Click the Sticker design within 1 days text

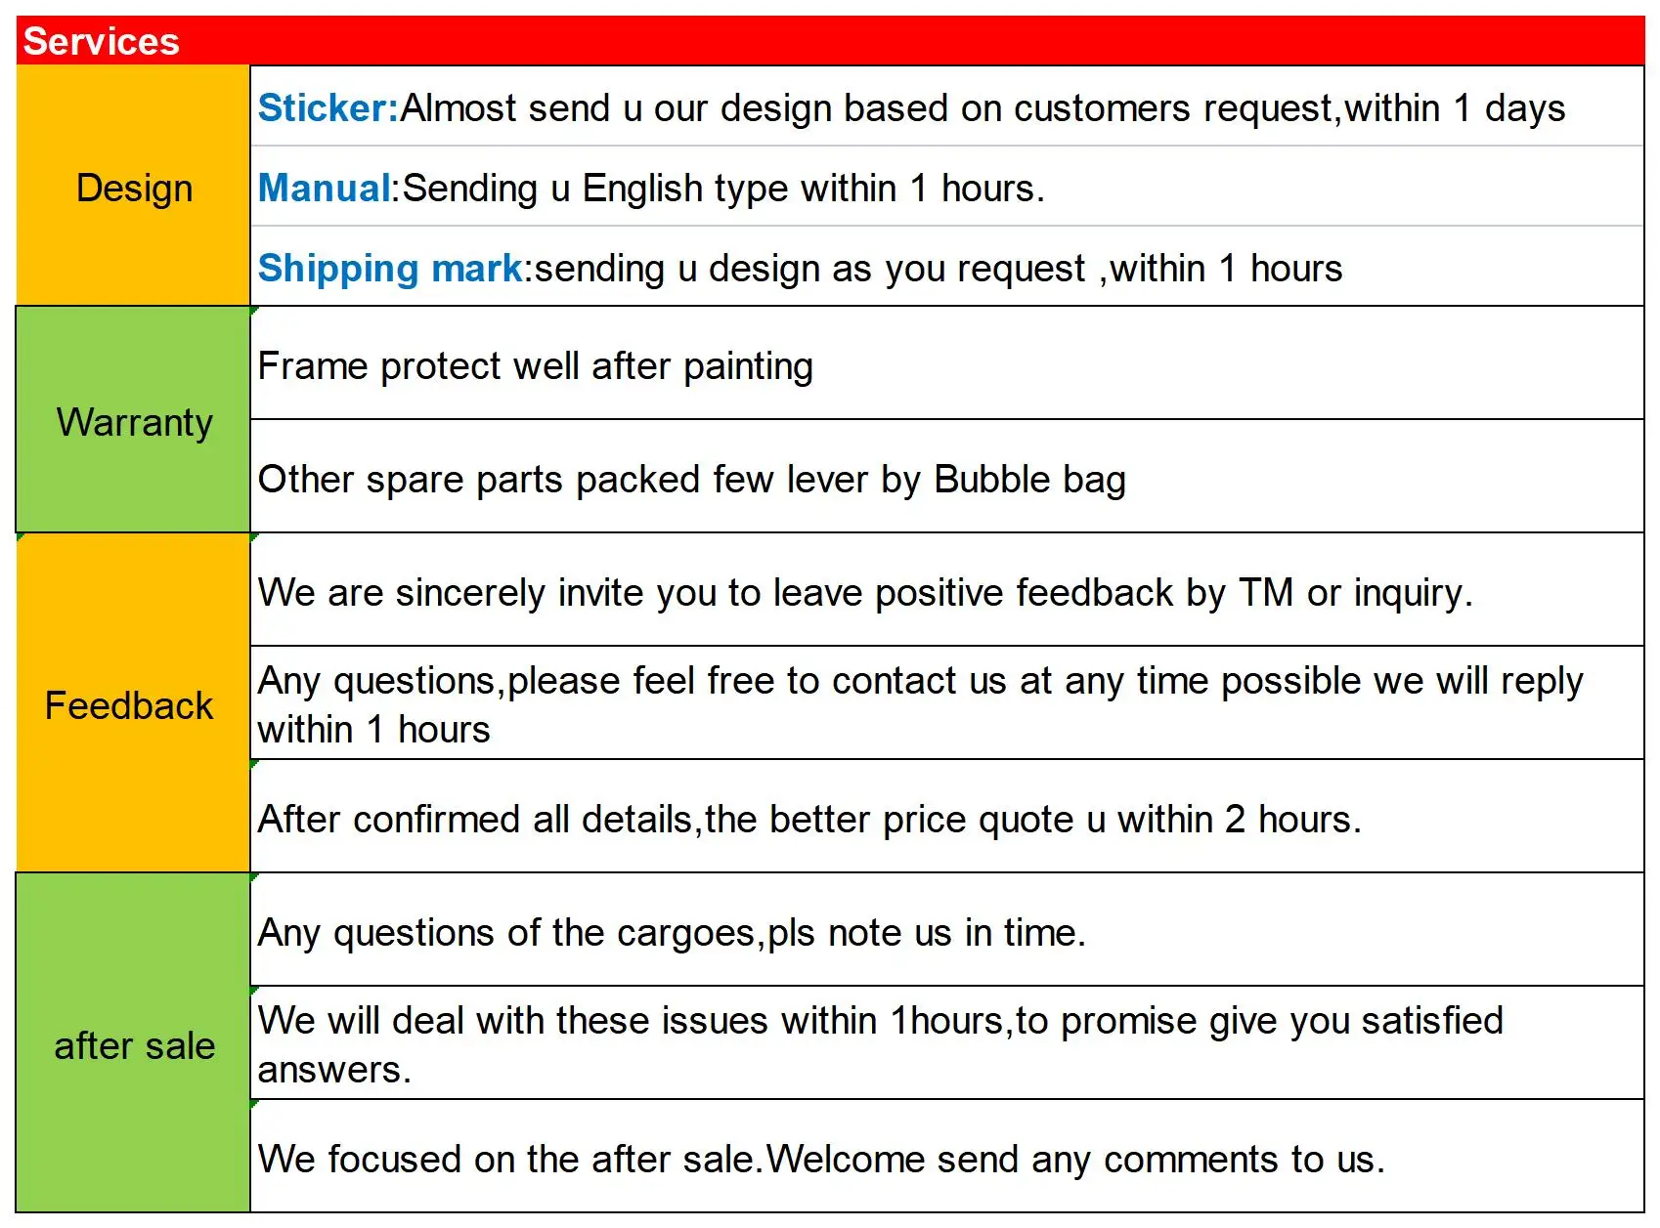[x=983, y=107]
